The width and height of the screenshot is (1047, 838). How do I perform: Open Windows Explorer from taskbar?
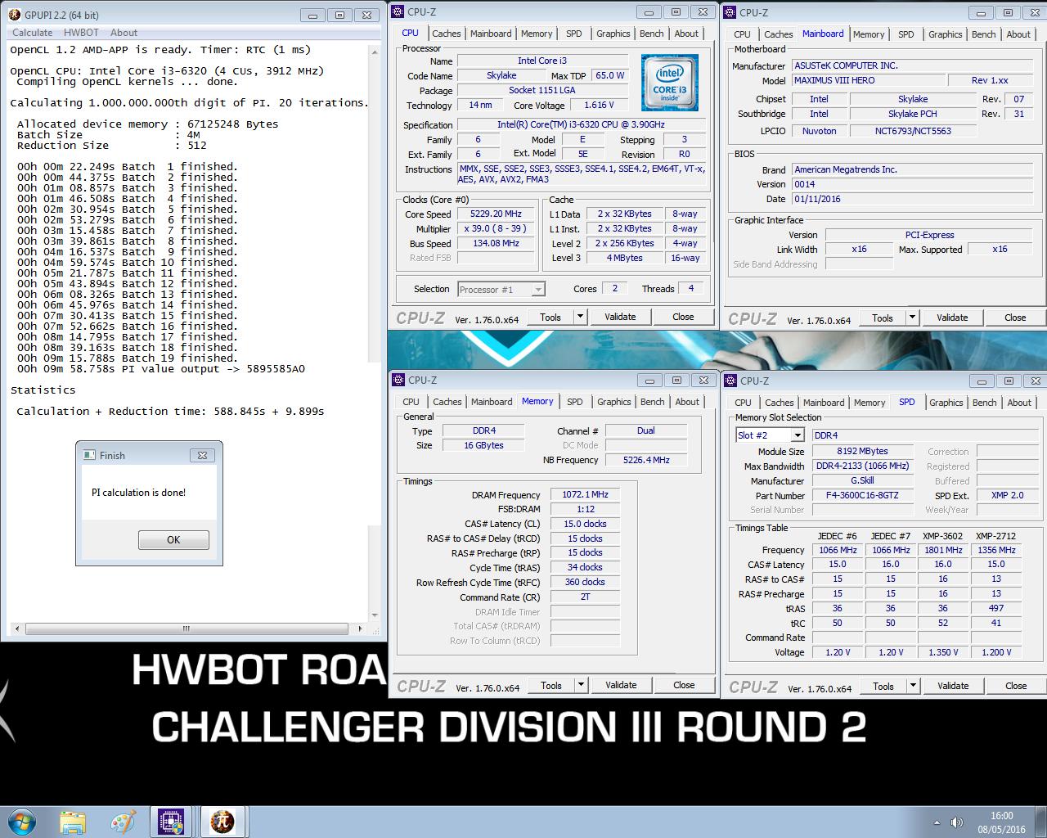[73, 822]
